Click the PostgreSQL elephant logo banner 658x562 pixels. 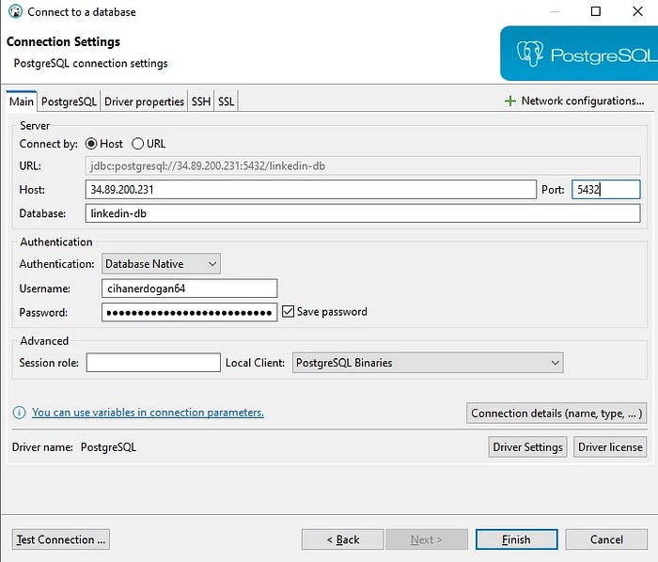pos(579,54)
